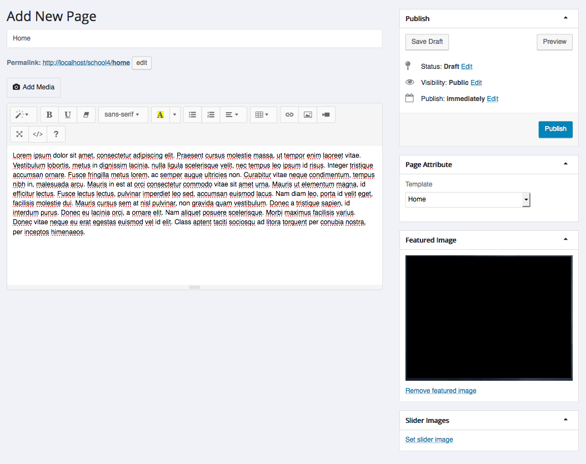
Task: Insert a picture using the image icon
Action: coord(308,115)
